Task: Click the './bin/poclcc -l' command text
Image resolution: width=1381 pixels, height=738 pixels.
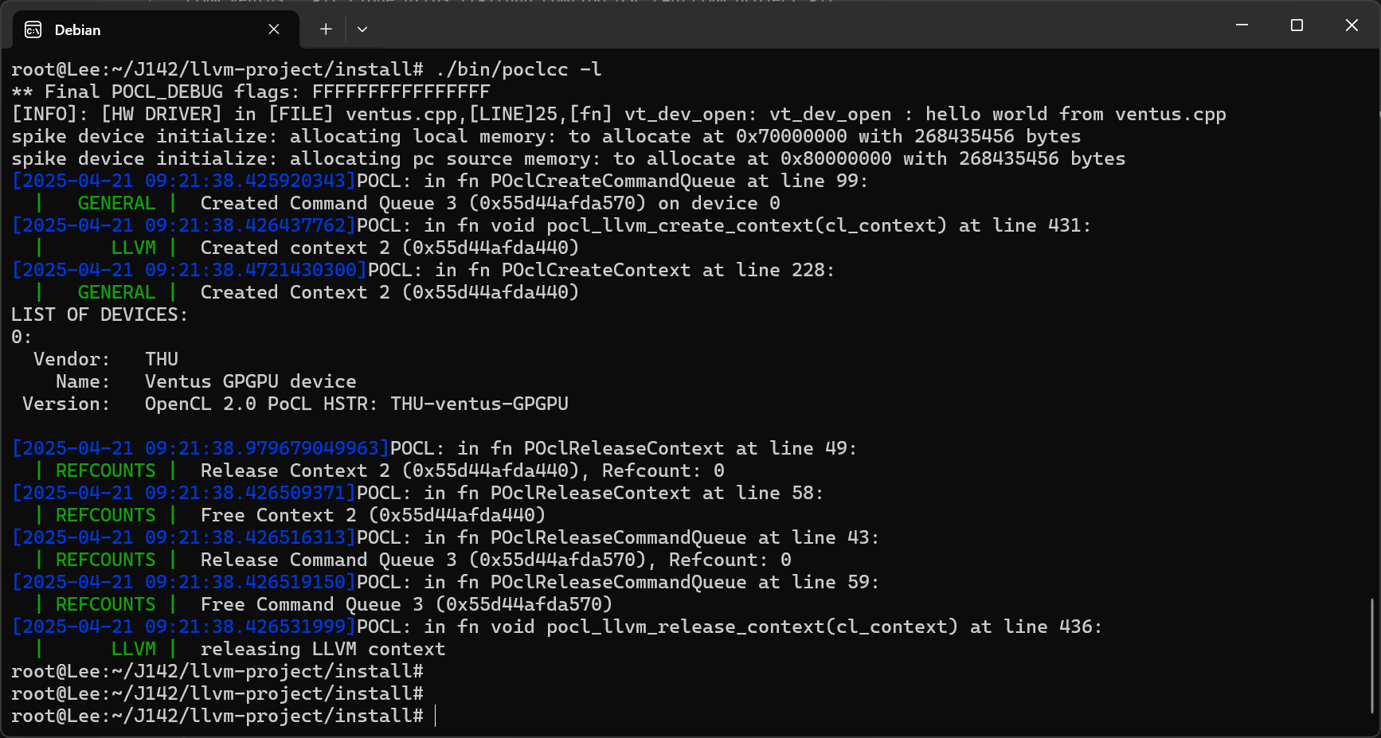Action: (518, 70)
